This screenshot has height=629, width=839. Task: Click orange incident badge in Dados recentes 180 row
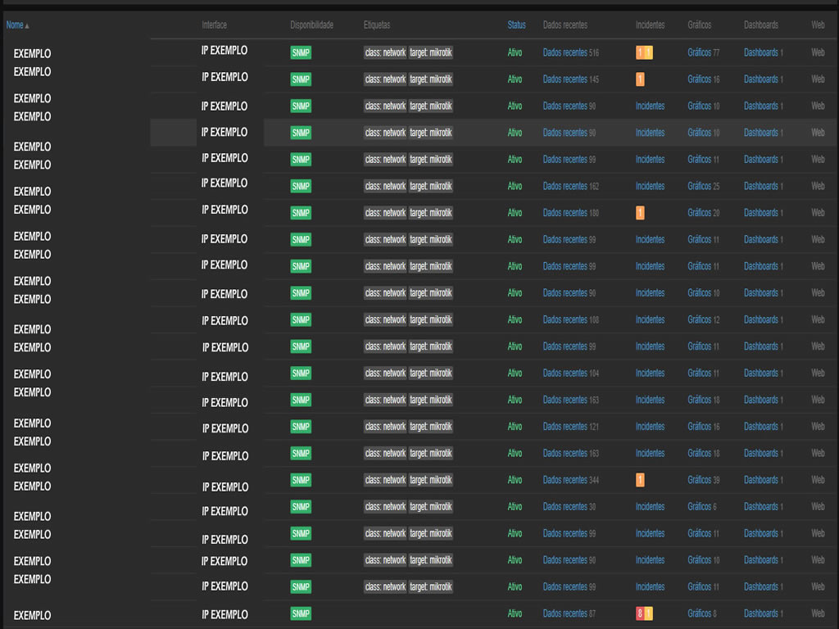(640, 213)
